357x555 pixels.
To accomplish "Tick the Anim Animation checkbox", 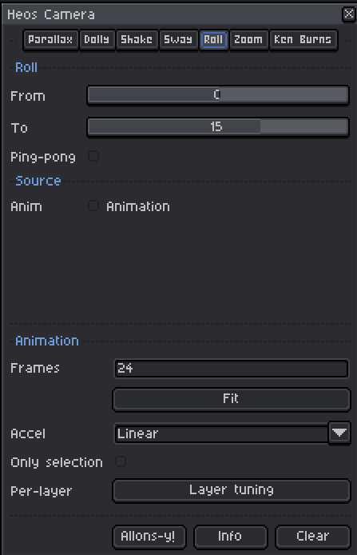I will click(93, 206).
